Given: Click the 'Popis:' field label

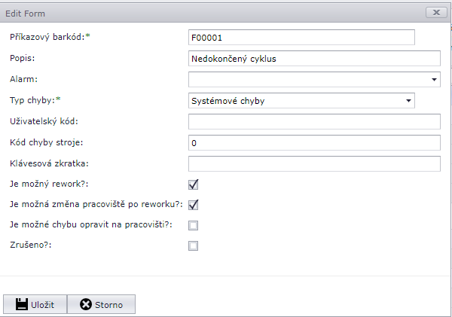Looking at the screenshot, I should pyautogui.click(x=23, y=57).
